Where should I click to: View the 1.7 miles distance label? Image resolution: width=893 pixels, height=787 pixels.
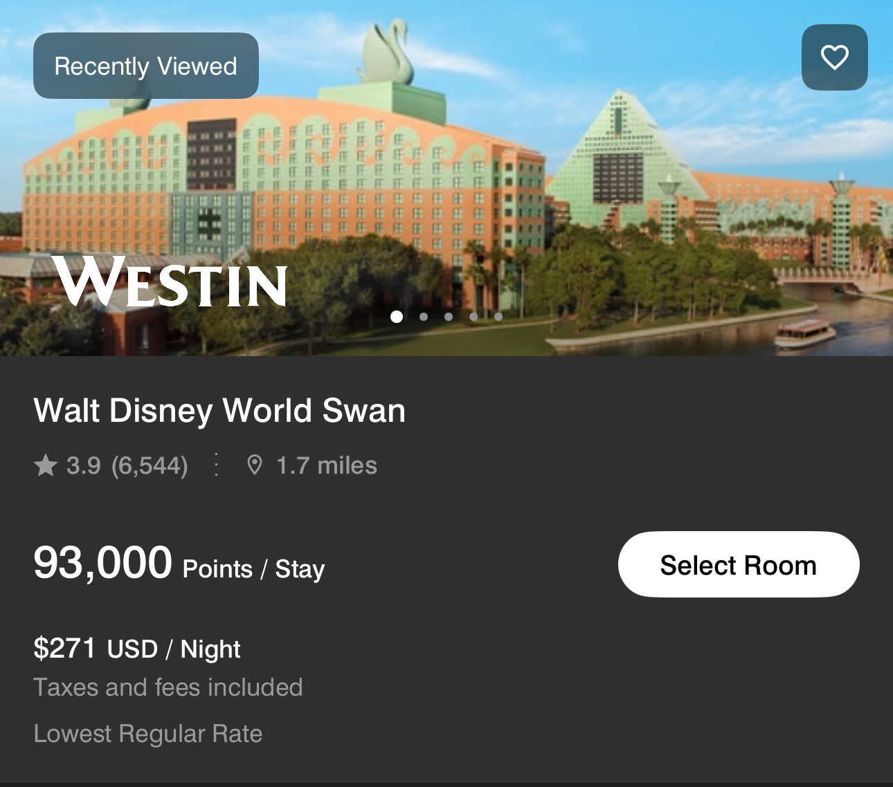(327, 465)
